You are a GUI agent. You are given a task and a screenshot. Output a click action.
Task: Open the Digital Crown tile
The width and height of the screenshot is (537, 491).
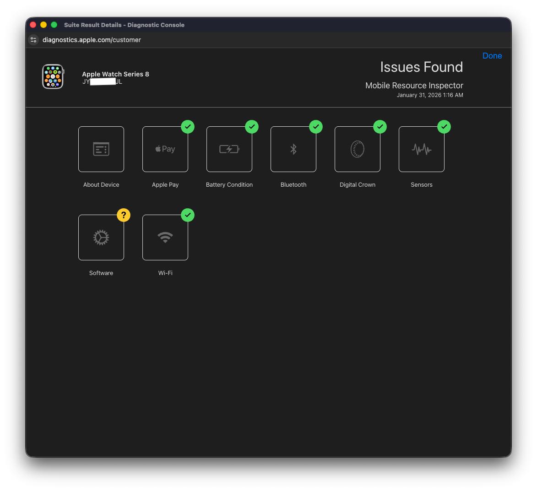click(x=357, y=149)
